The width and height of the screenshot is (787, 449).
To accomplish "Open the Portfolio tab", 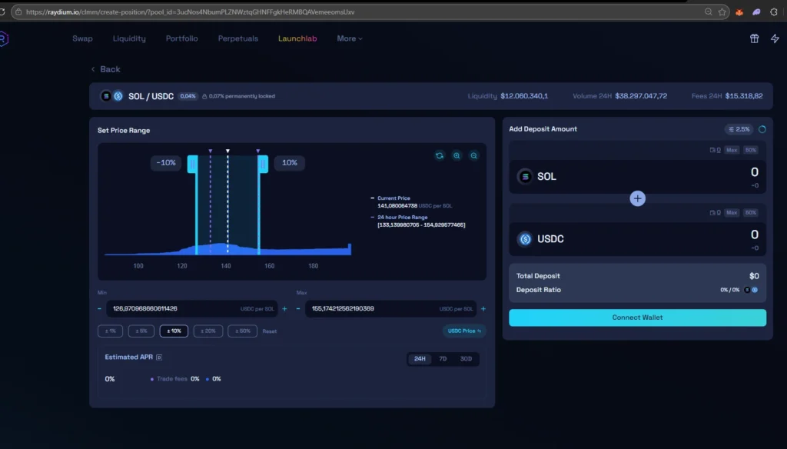I will tap(181, 38).
